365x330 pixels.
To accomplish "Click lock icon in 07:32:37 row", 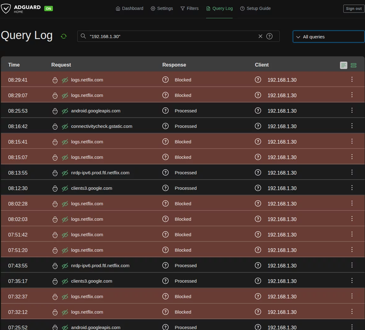I will [55, 297].
